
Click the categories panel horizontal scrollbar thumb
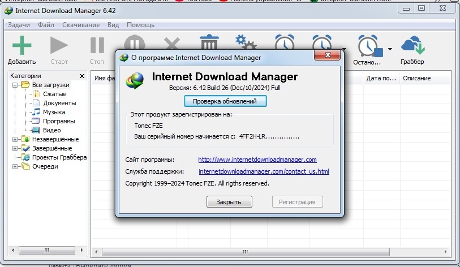(47, 250)
